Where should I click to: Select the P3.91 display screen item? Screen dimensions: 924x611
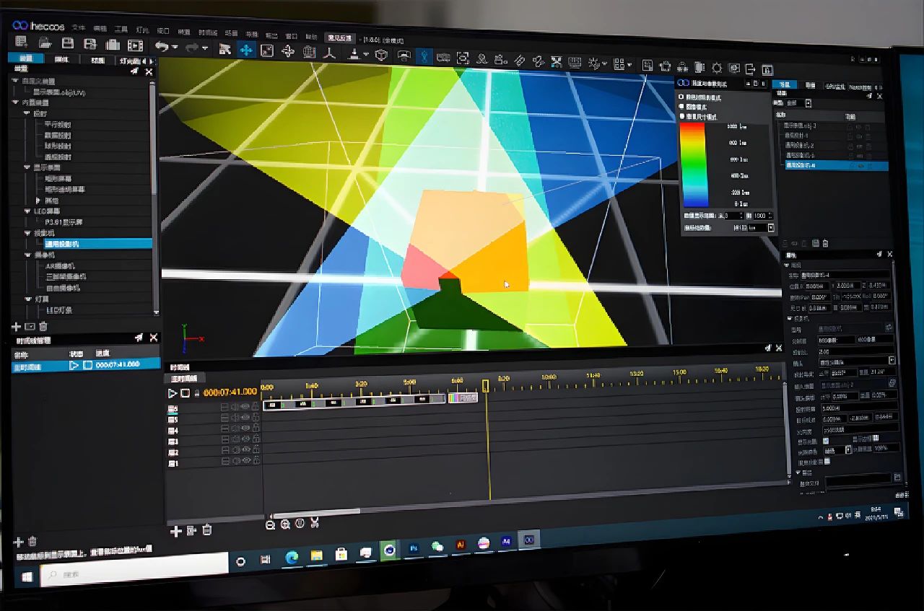[x=64, y=222]
